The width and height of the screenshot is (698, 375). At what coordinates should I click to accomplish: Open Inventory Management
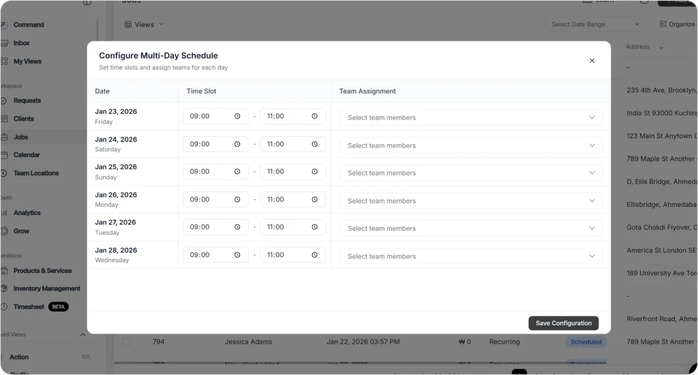point(47,289)
